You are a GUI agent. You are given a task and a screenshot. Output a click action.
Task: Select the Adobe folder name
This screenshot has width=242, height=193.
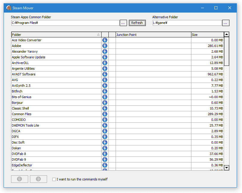(16, 46)
